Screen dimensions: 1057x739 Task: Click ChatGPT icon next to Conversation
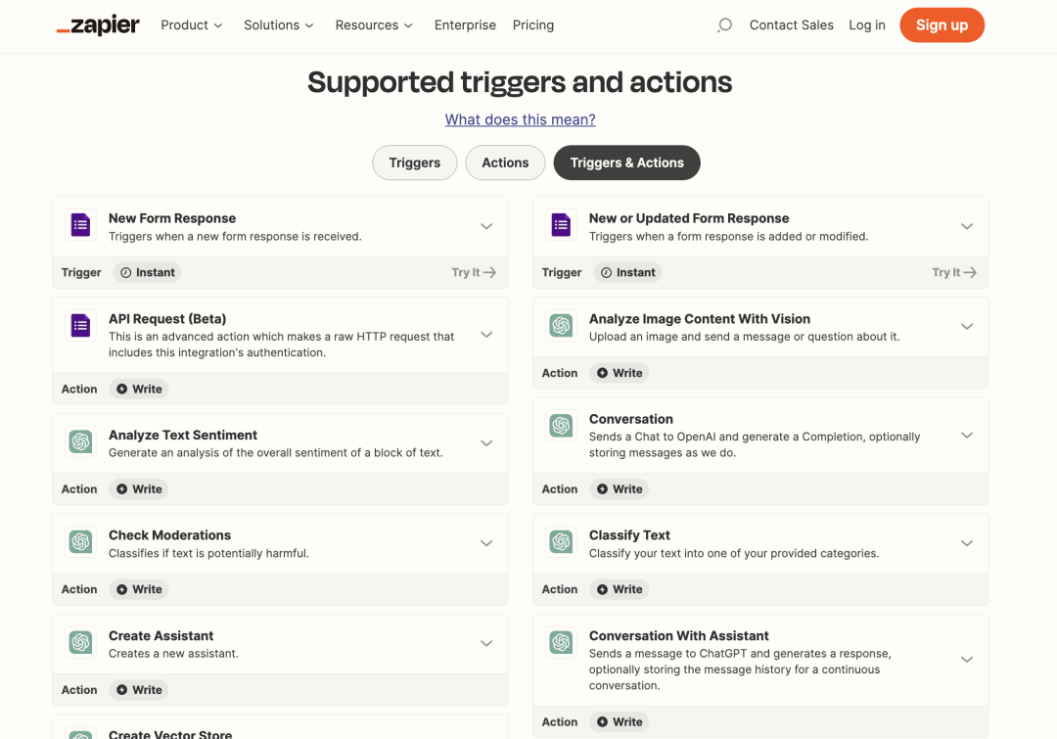[561, 426]
